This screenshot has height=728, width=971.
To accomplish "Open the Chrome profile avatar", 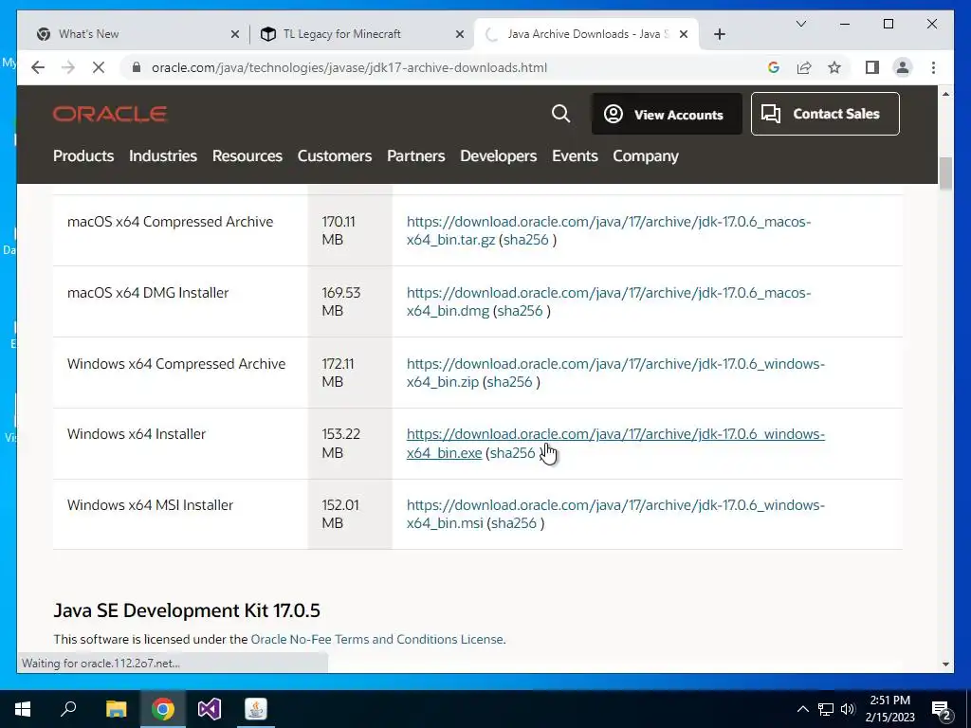I will (x=903, y=67).
